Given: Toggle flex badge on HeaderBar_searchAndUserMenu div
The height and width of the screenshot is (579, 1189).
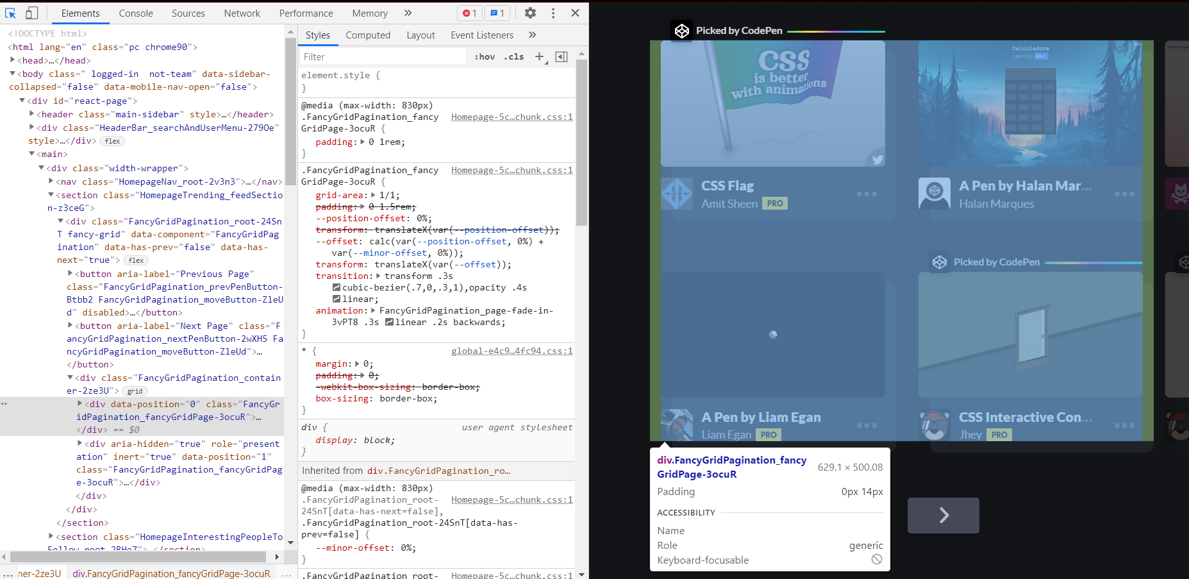Looking at the screenshot, I should click(113, 141).
